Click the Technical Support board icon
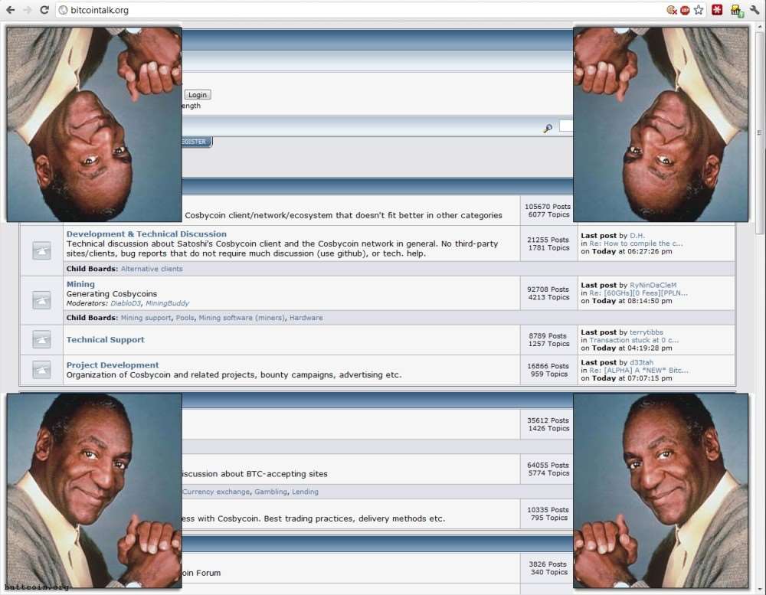 (x=41, y=339)
